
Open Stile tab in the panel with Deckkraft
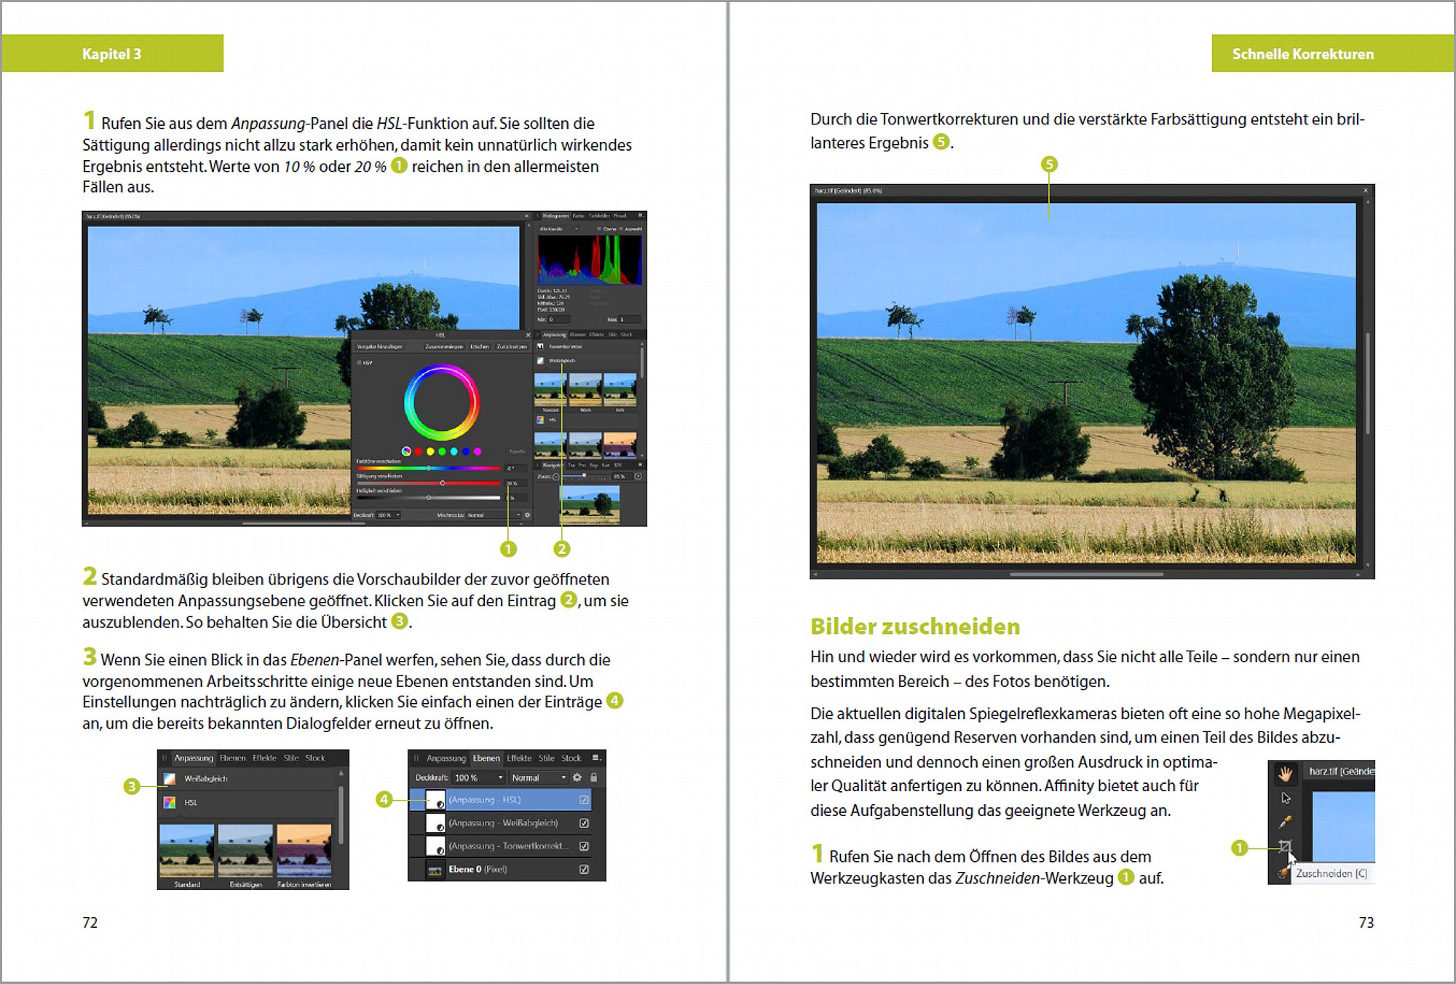tap(546, 758)
